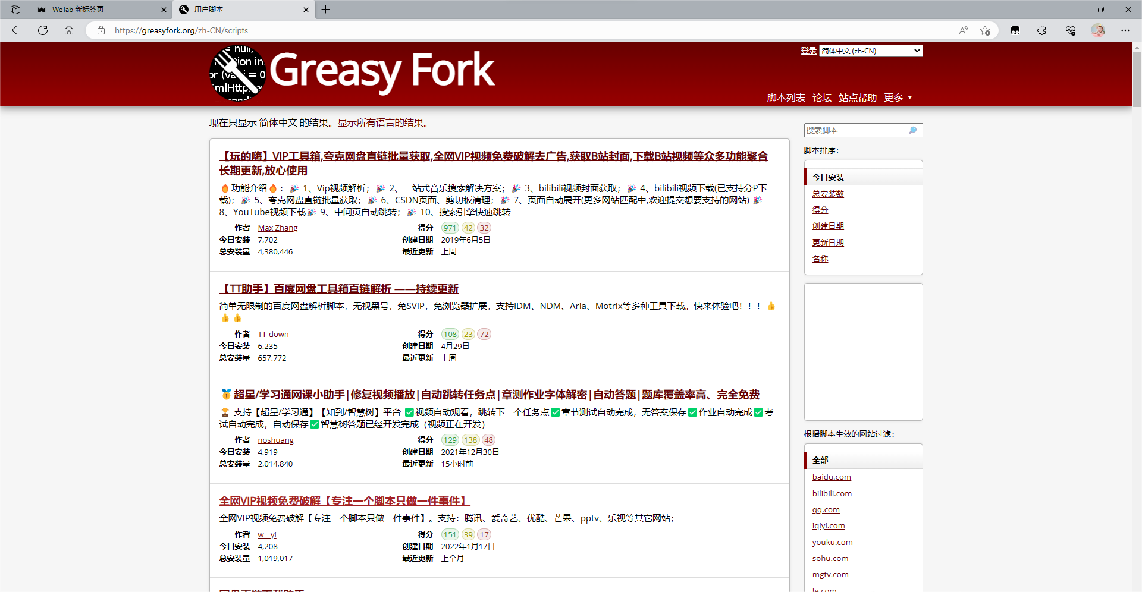Filter scripts by youku.com

[832, 543]
